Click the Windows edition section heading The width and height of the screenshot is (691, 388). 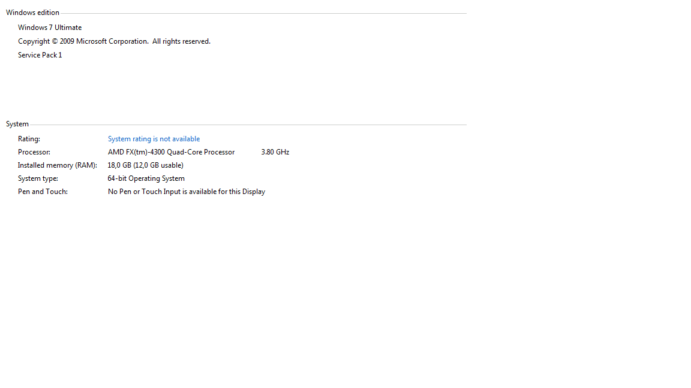[32, 13]
